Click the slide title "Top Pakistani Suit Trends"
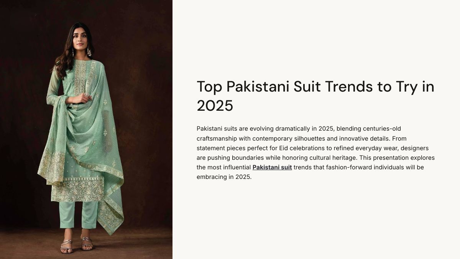Image resolution: width=460 pixels, height=259 pixels. (x=315, y=96)
